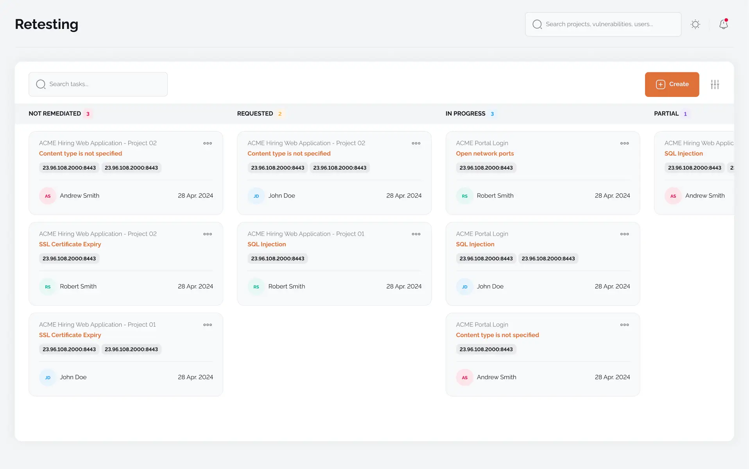Click John Doe's JD avatar in Requested column
This screenshot has height=469, width=749.
256,196
